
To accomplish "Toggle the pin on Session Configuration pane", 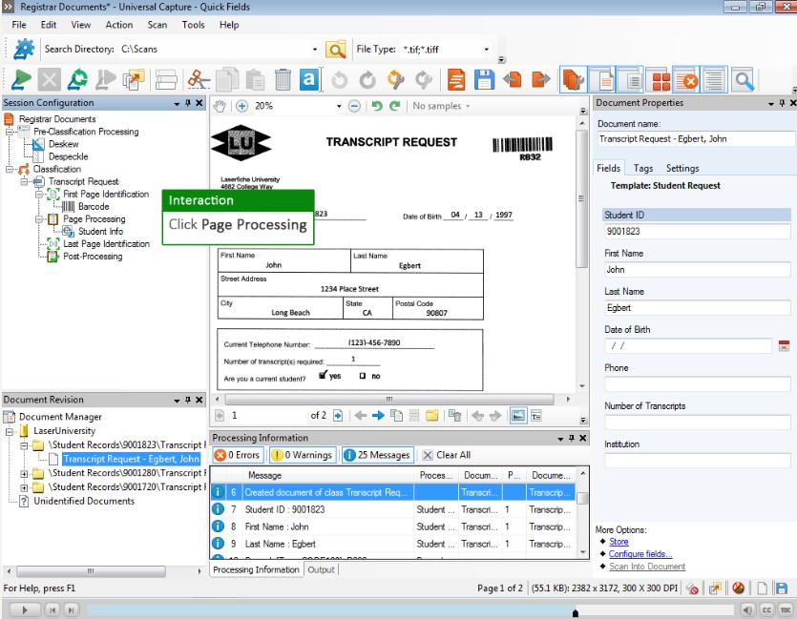I will coord(188,103).
